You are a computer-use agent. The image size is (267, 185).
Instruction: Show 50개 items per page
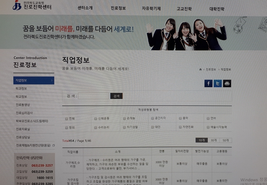[x=226, y=140]
